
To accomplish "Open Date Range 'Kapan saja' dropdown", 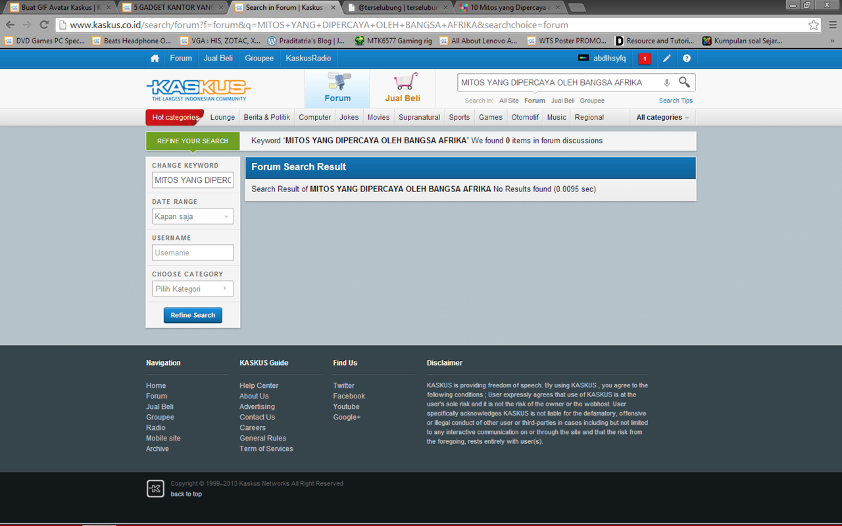I will pyautogui.click(x=193, y=216).
